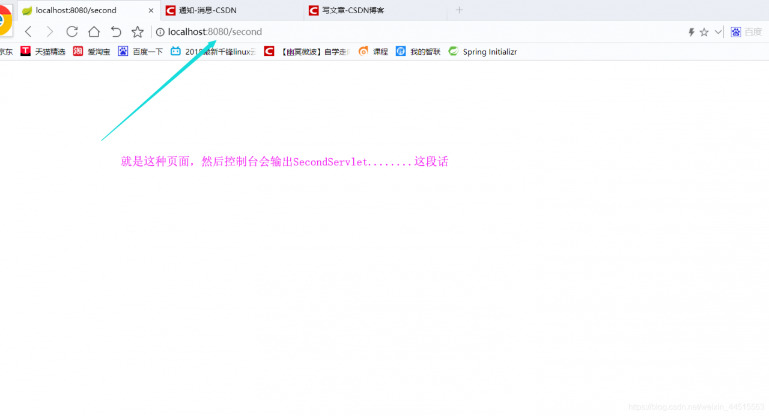Open the 天猫精选 bookmark
This screenshot has height=416, width=769.
pyautogui.click(x=43, y=52)
